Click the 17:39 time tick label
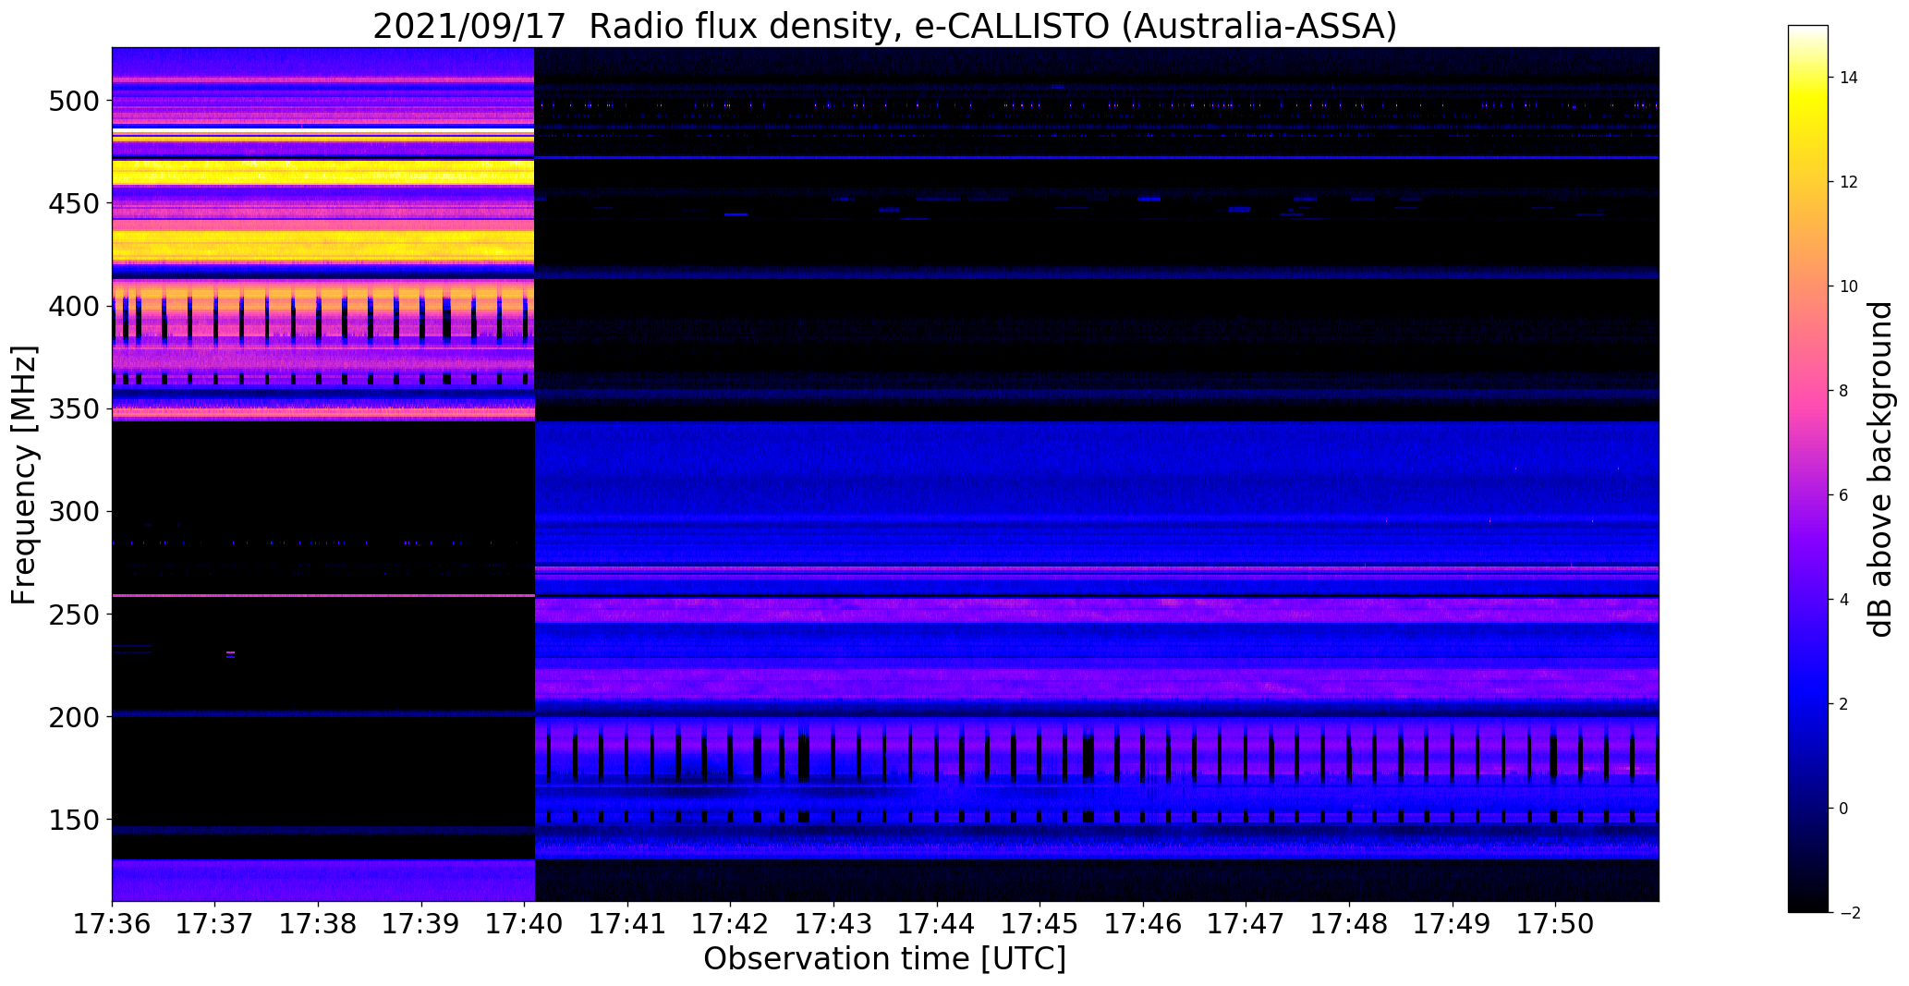The width and height of the screenshot is (1909, 986). pos(421,924)
